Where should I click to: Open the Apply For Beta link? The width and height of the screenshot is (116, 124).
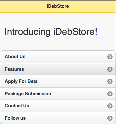[x=58, y=81]
